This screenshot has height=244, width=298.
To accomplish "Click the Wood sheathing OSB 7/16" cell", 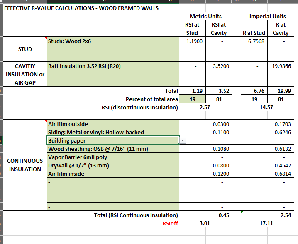I will (113, 149).
